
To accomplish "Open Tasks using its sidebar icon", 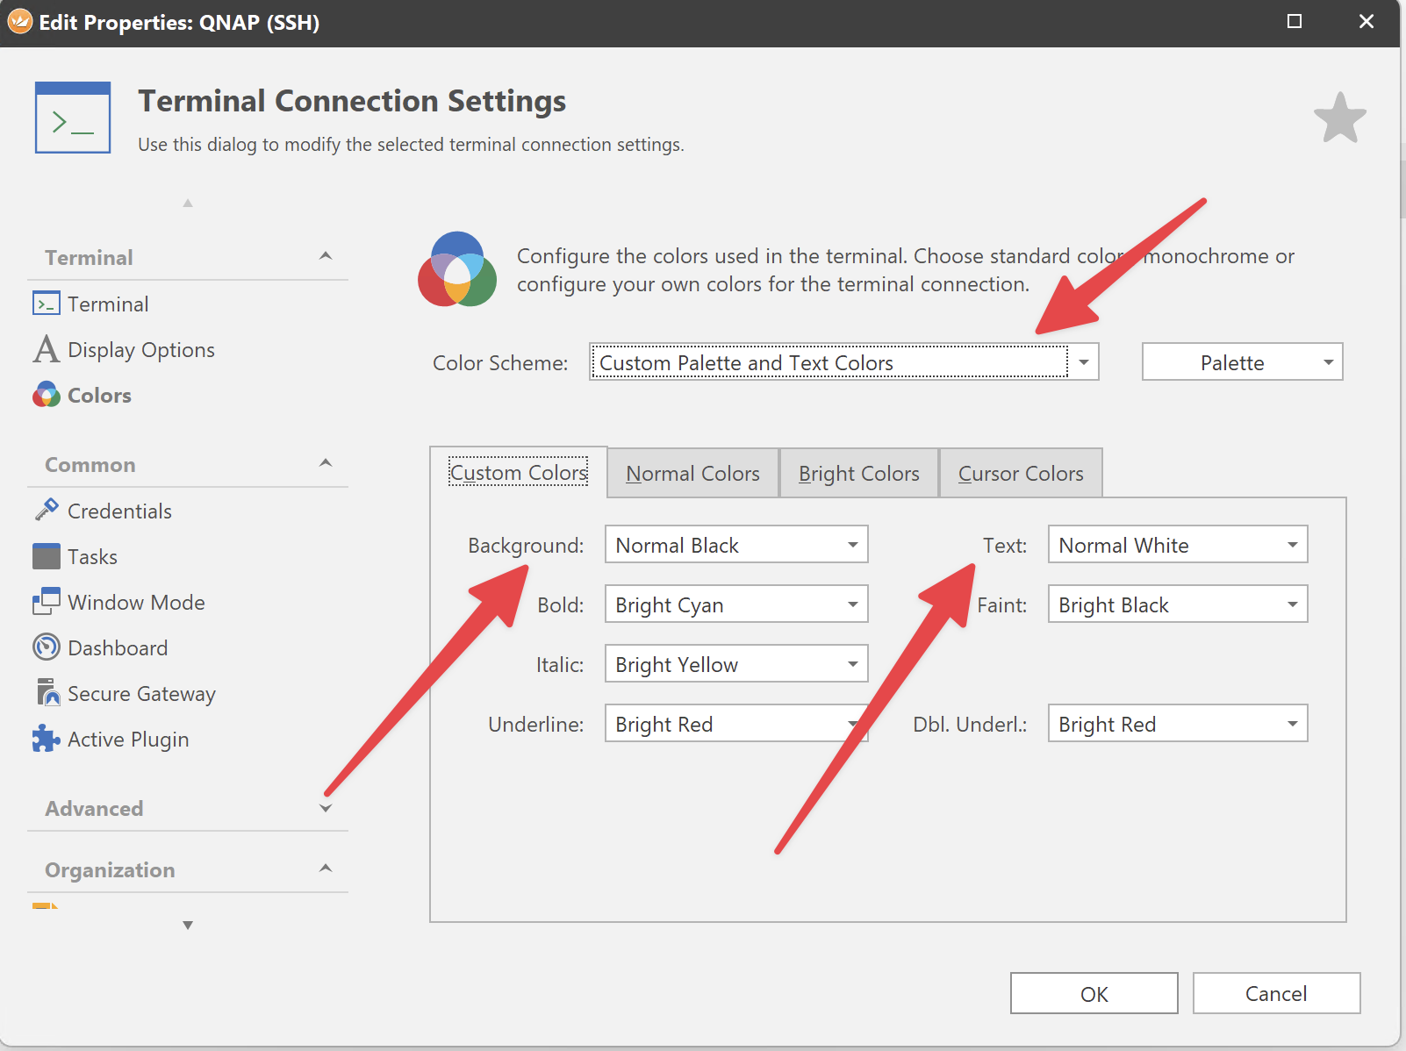I will pos(47,556).
